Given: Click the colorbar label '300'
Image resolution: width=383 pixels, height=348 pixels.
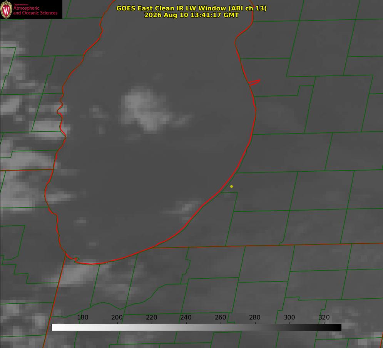Looking at the screenshot, I should click(289, 317).
